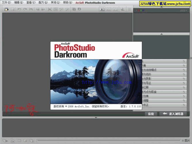
Task: Reset the 效果 panel with its arrow
Action: click(x=184, y=96)
